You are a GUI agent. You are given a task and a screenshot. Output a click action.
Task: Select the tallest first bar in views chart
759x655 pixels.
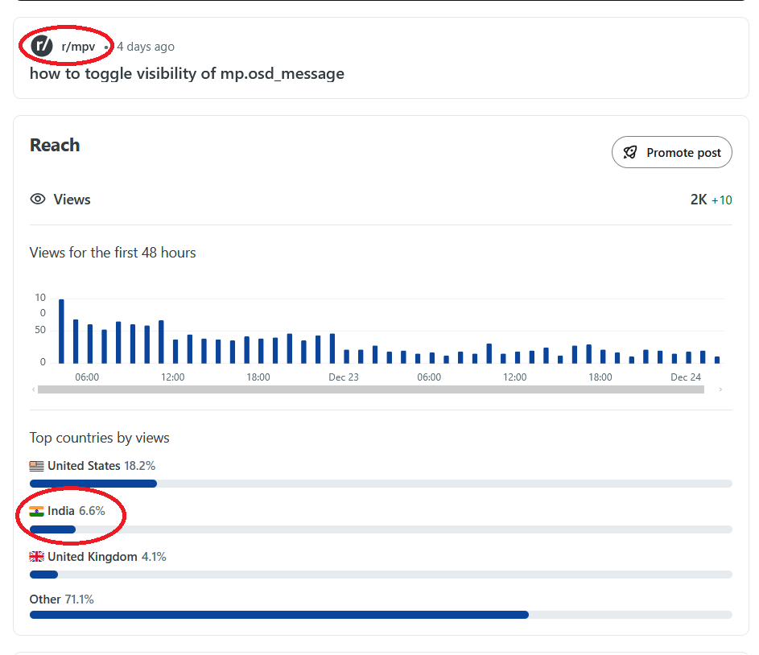[61, 332]
